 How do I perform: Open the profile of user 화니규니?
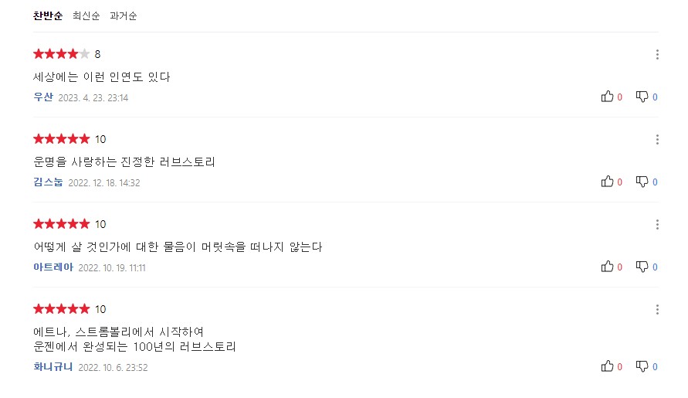[x=53, y=367]
